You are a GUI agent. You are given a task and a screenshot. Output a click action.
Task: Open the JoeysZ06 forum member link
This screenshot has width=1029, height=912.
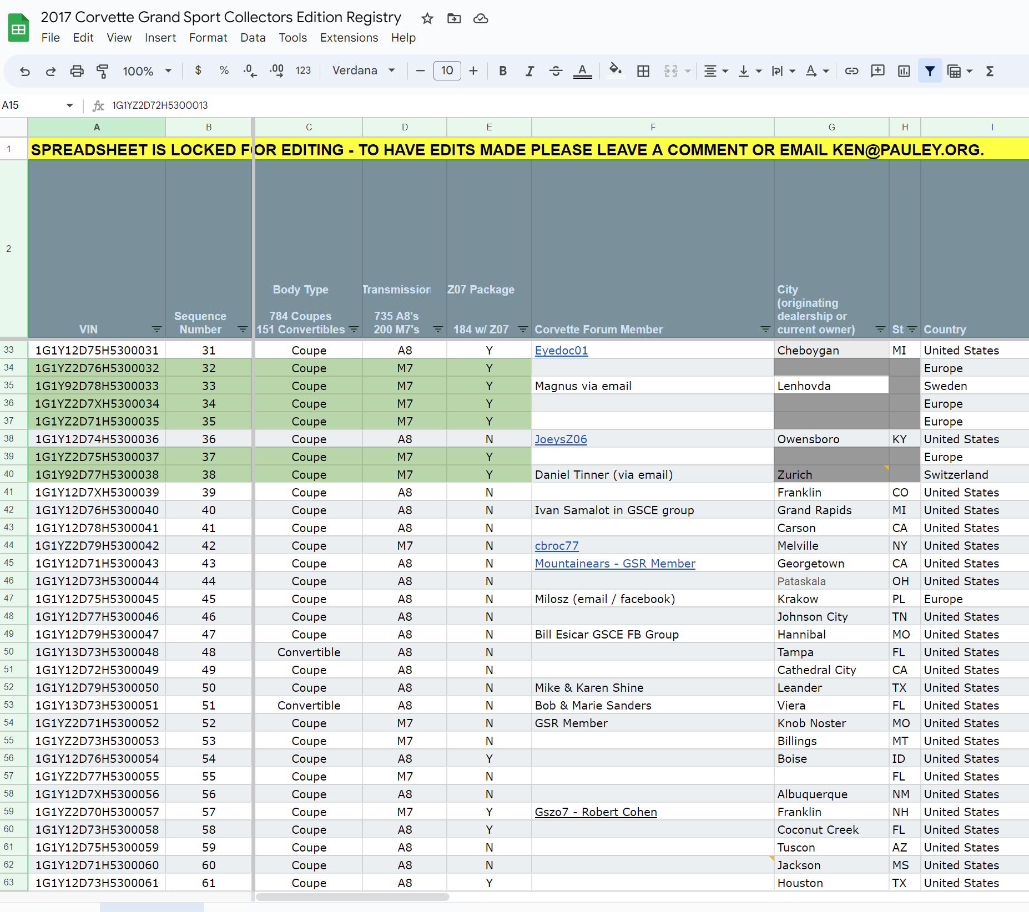pos(561,439)
